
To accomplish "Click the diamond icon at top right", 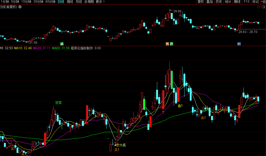I will pos(258,7).
